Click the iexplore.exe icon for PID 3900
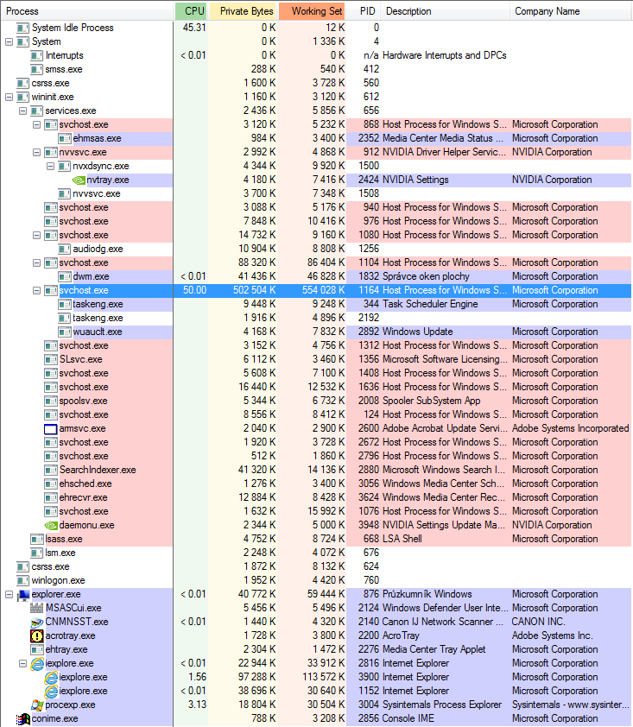This screenshot has width=633, height=727. (x=51, y=677)
